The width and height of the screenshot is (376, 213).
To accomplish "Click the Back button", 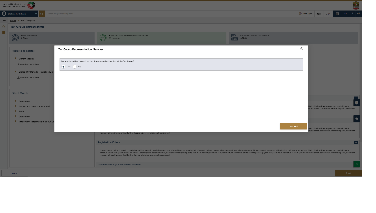I will (15, 173).
